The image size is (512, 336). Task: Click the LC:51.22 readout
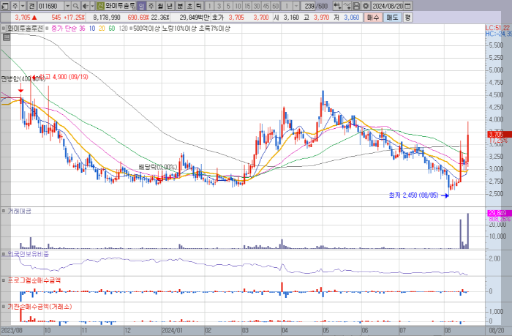tap(497, 28)
